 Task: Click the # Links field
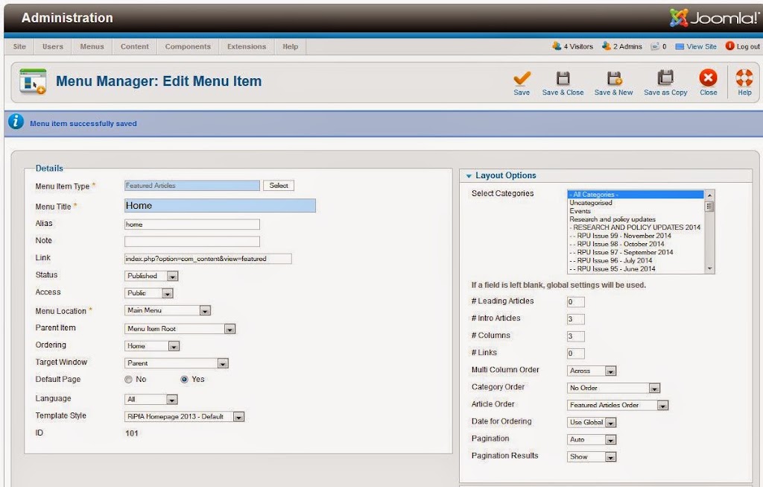pos(576,354)
